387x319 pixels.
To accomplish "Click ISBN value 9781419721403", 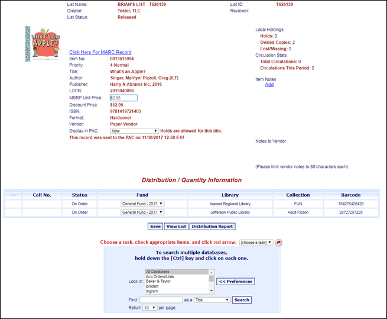I will (125, 111).
